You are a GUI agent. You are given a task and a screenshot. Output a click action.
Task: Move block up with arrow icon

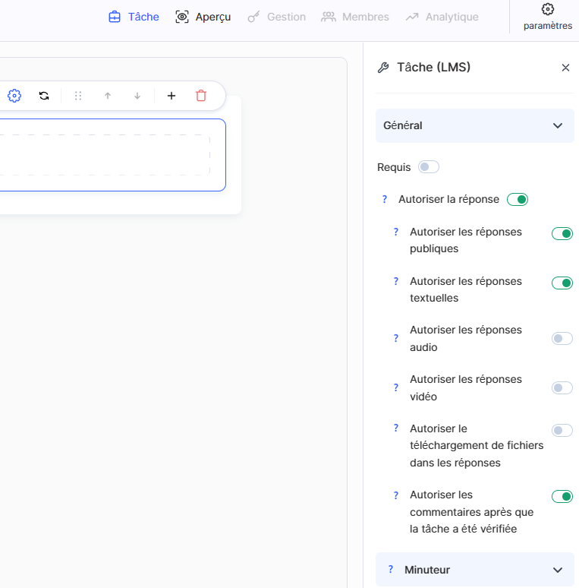(x=108, y=96)
